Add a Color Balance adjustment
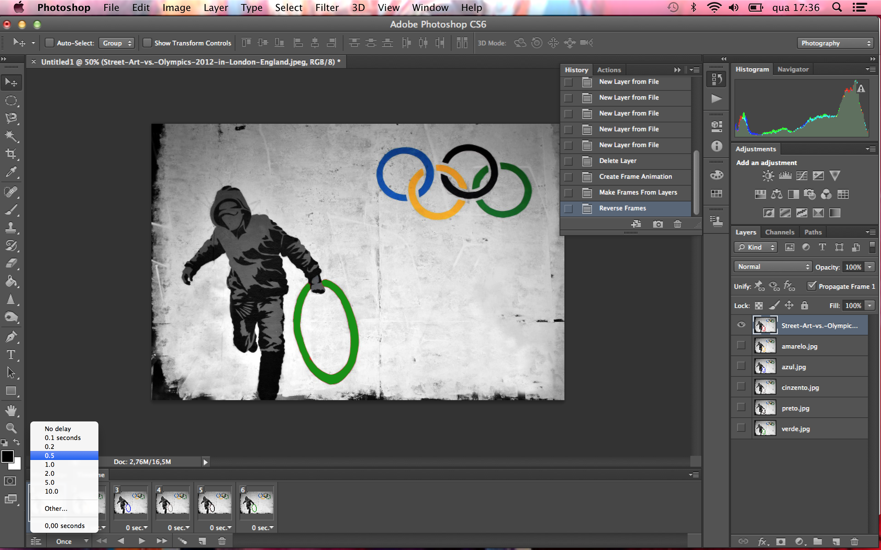The width and height of the screenshot is (881, 550). [x=776, y=194]
